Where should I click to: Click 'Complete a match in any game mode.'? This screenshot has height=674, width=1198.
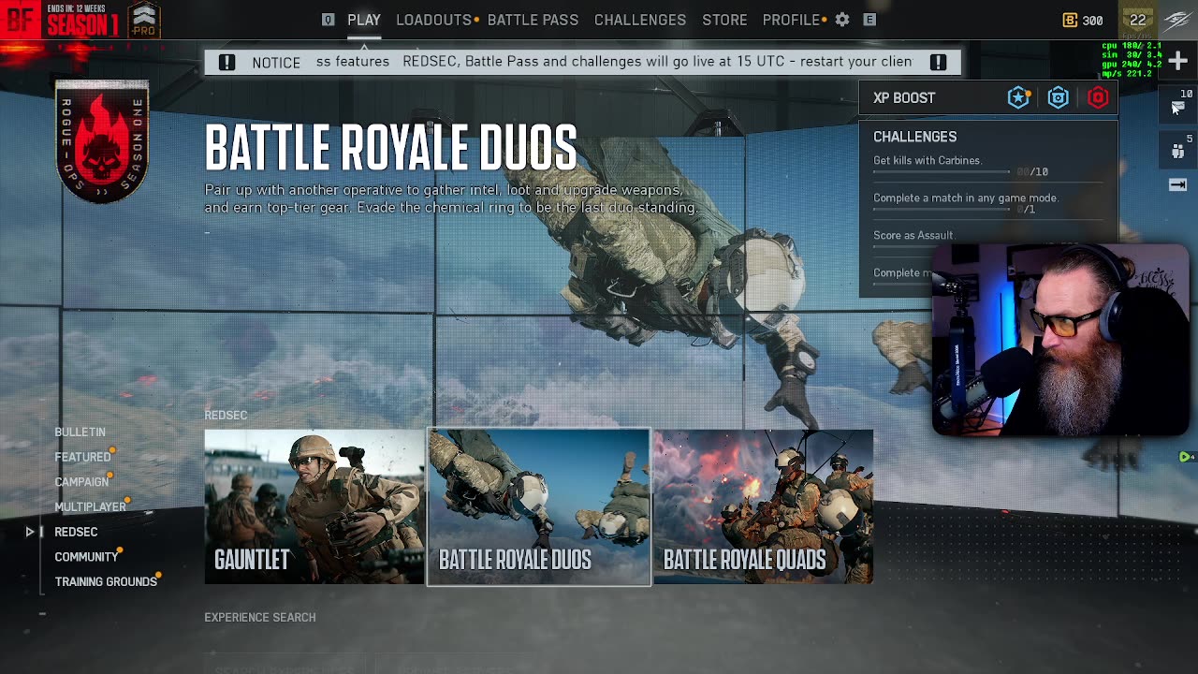pyautogui.click(x=966, y=198)
